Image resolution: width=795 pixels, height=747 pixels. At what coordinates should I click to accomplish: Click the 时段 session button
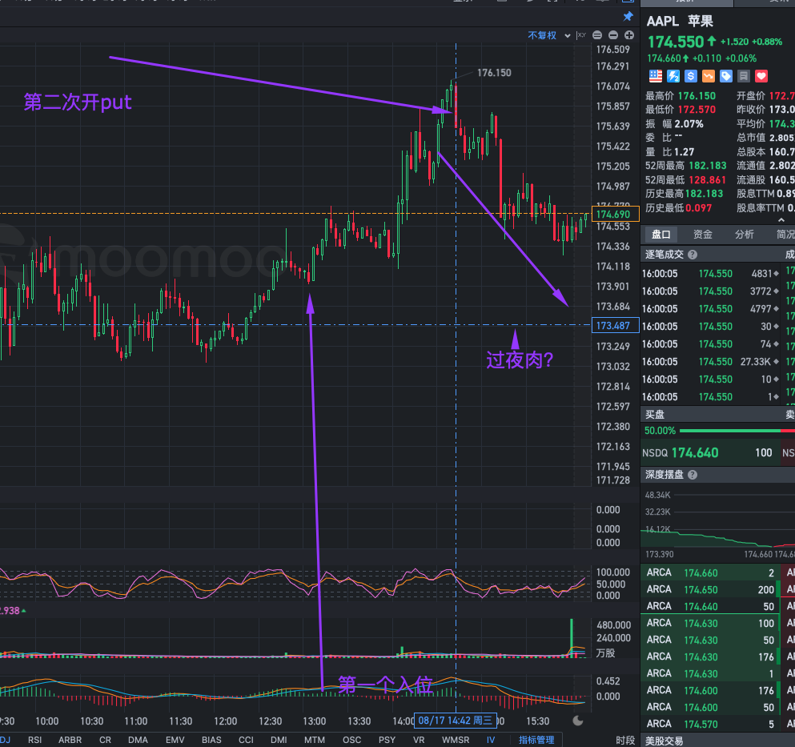pos(625,741)
